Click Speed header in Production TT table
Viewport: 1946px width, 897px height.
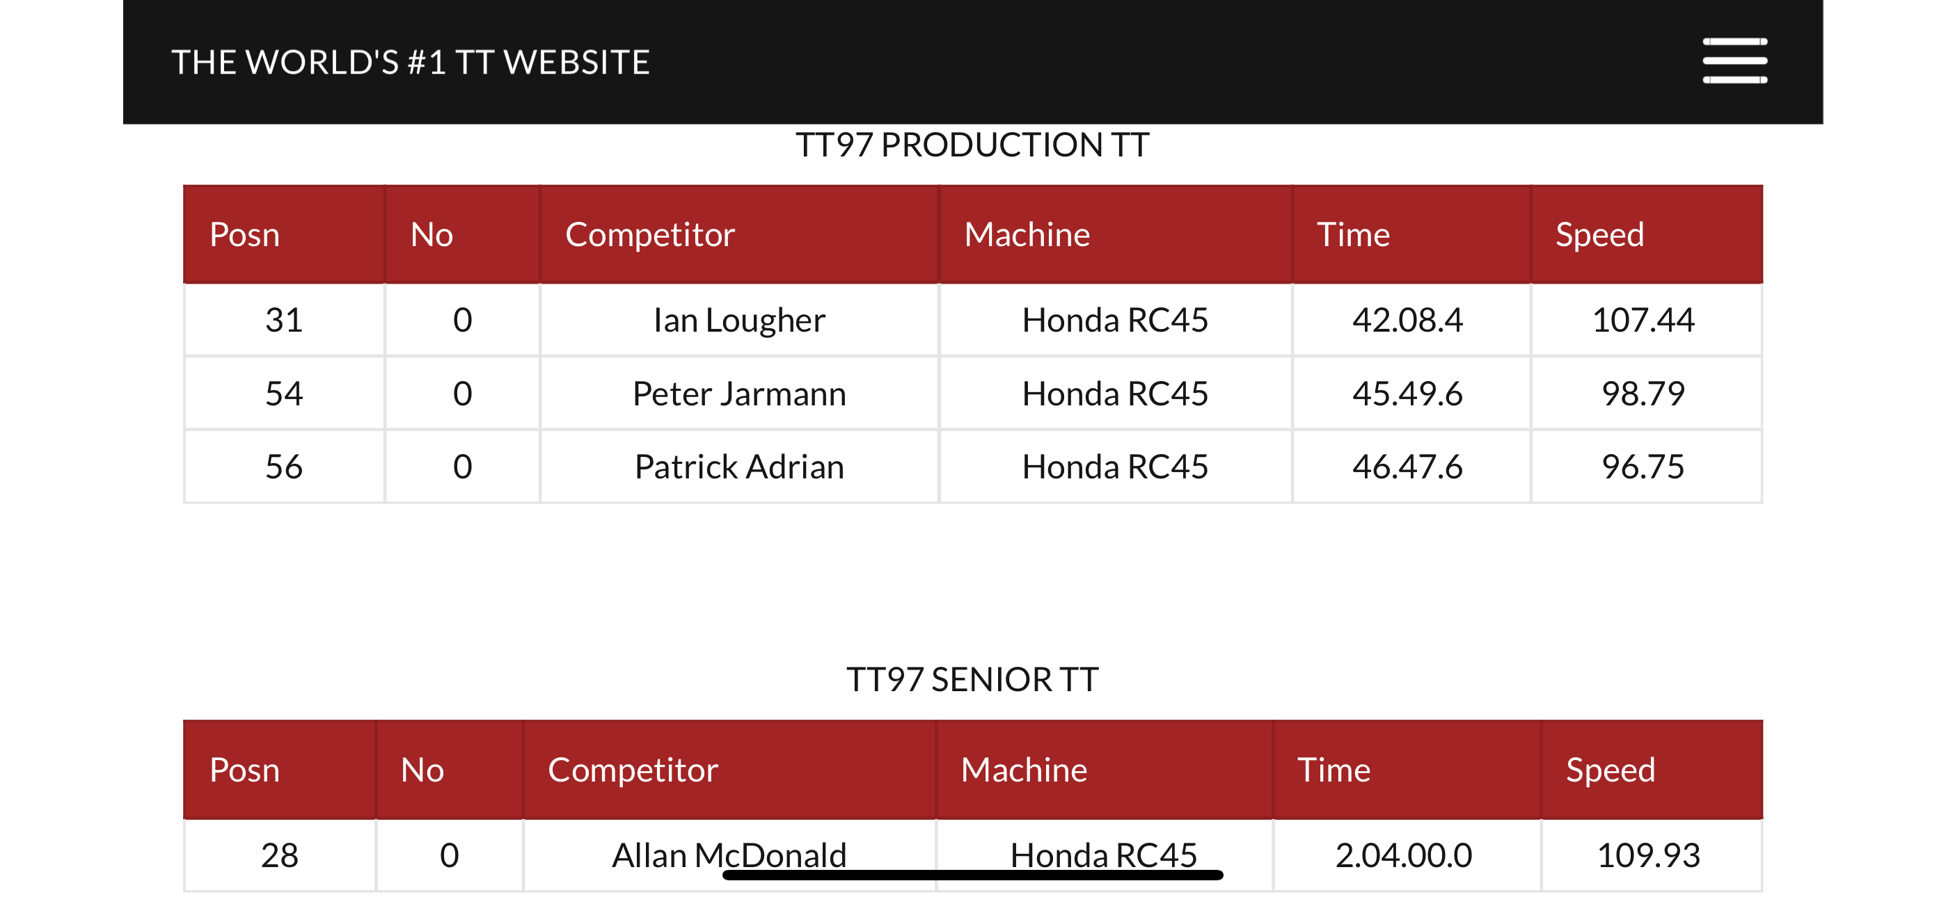click(1599, 235)
